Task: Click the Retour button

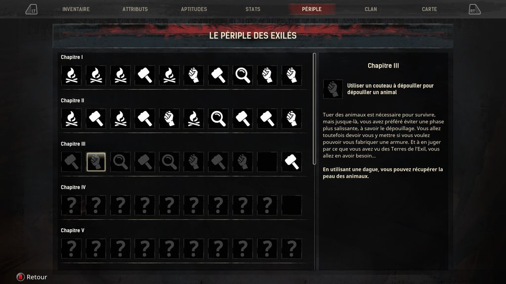Action: (x=32, y=277)
